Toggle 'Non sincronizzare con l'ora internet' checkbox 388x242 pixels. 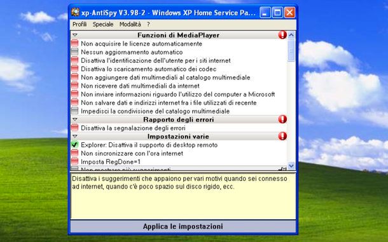(74, 153)
